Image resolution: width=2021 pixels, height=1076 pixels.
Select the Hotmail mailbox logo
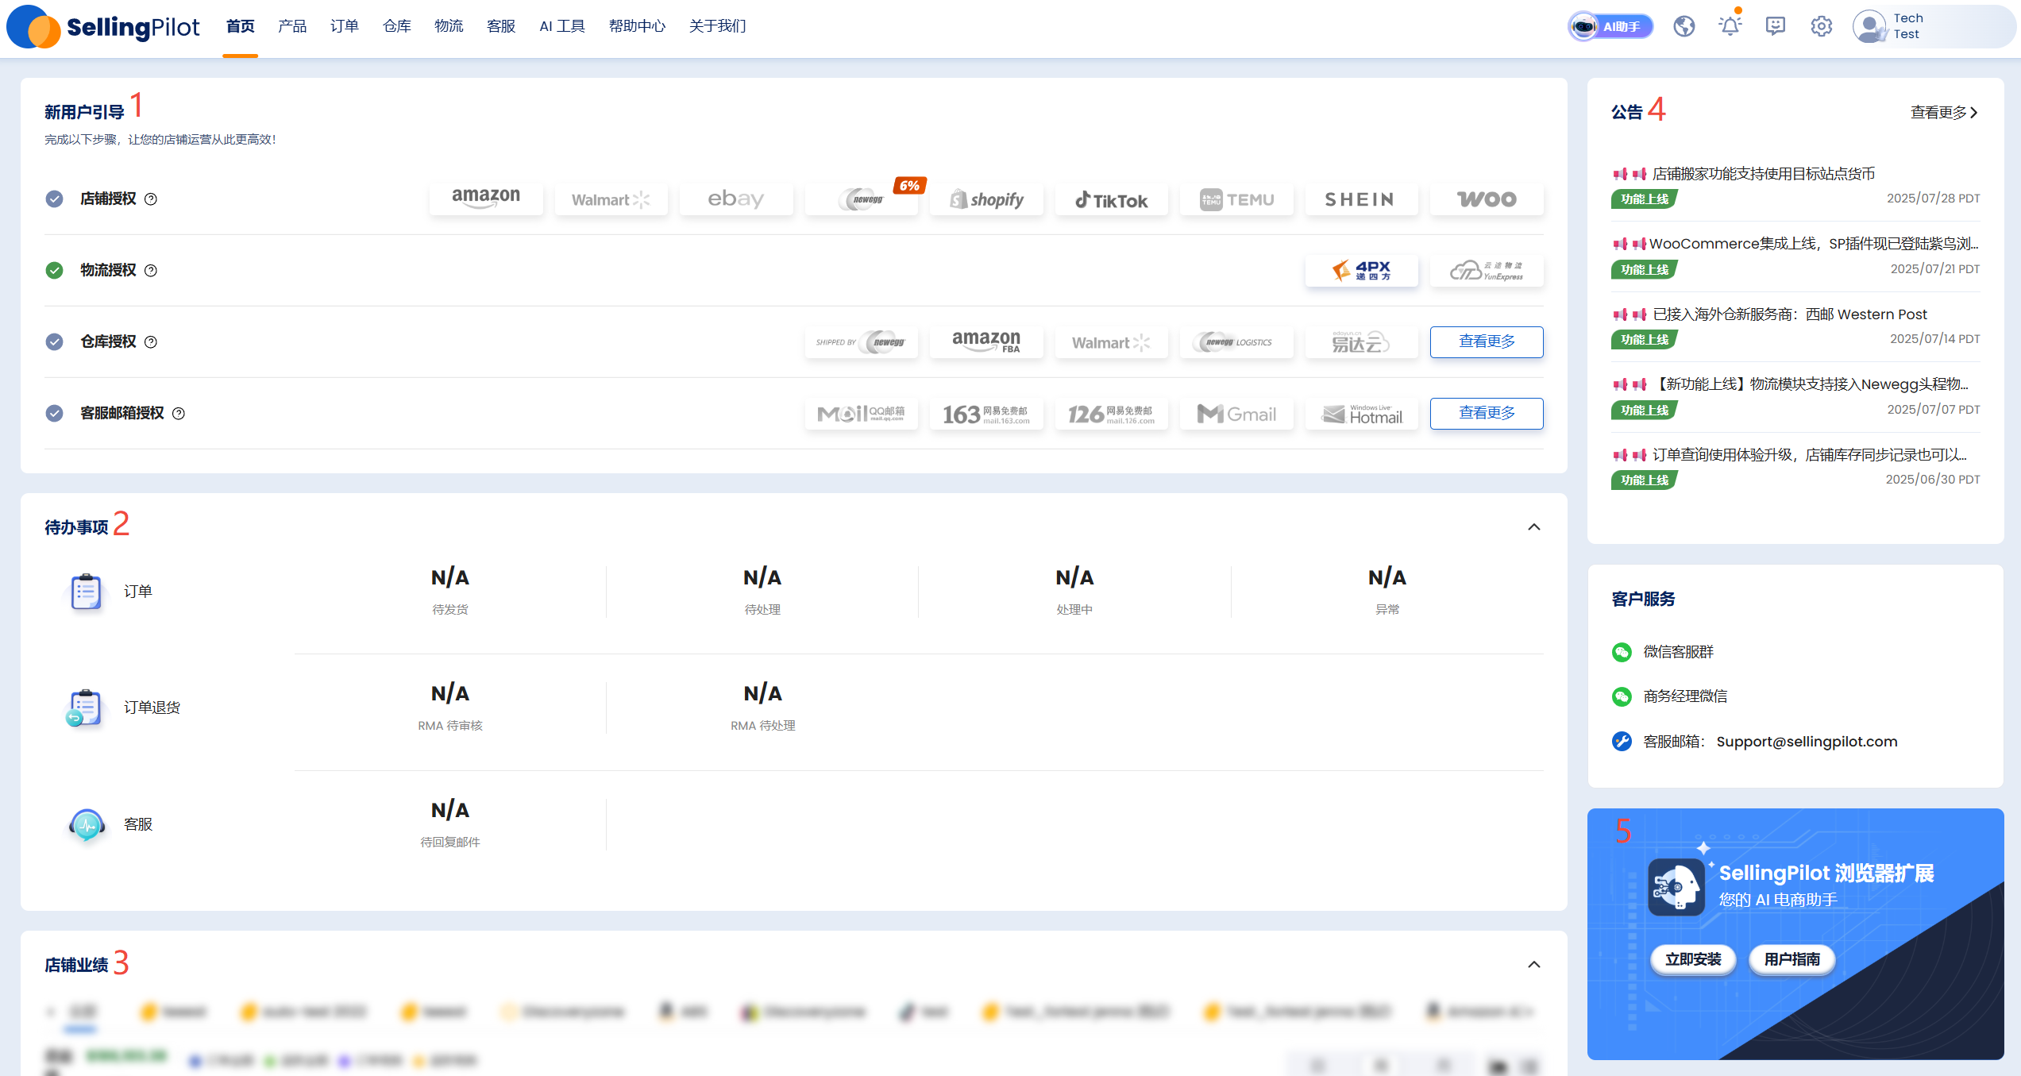tap(1361, 414)
